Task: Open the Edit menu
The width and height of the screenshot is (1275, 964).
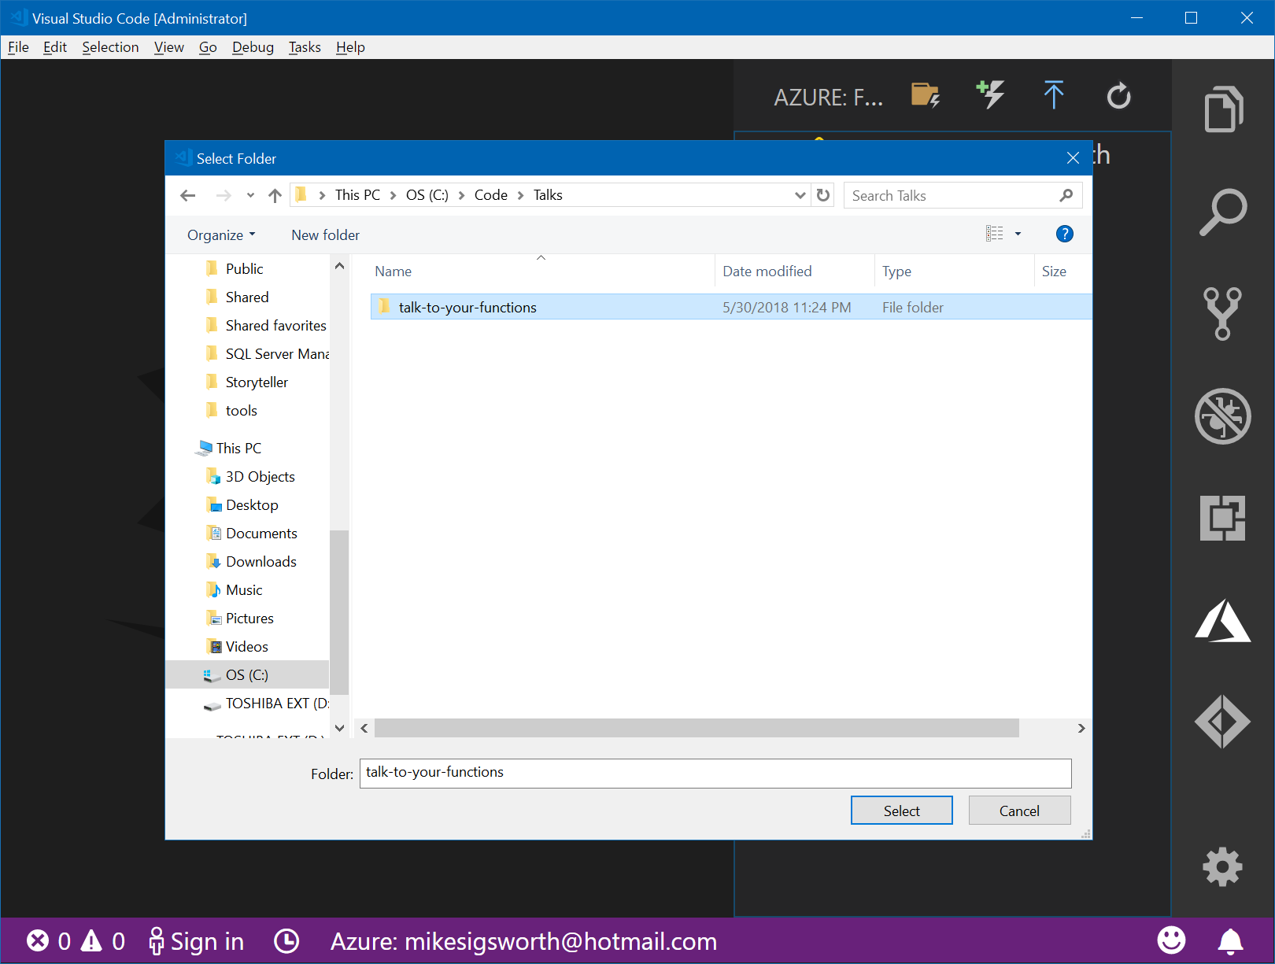Action: 55,47
